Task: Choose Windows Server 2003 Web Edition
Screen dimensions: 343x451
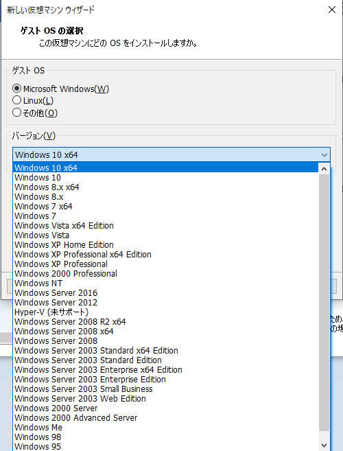Action: click(x=166, y=398)
